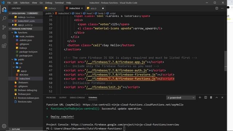233x131 pixels.
Task: Select the Terminal panel tab
Action: tap(93, 98)
